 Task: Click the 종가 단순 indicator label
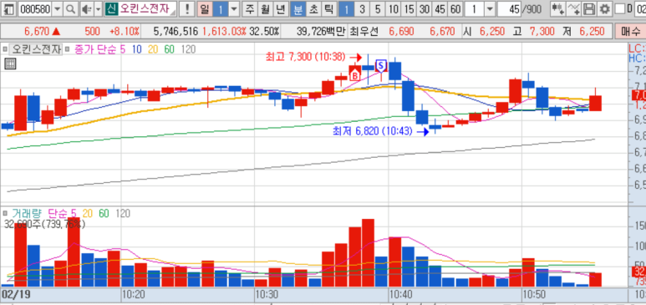click(x=95, y=49)
